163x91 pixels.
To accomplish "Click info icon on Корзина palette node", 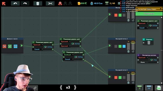I will click(144, 39).
